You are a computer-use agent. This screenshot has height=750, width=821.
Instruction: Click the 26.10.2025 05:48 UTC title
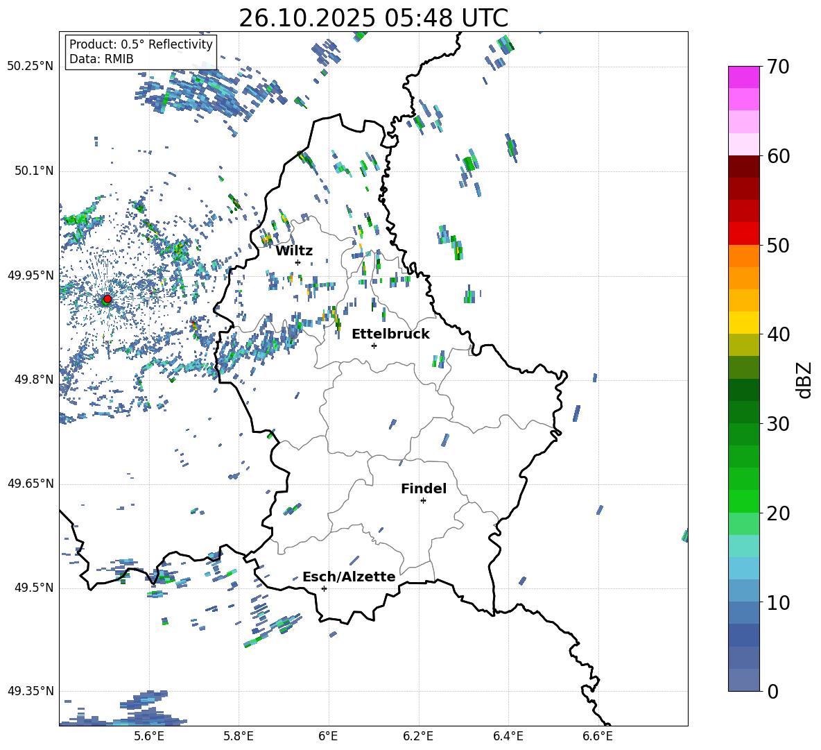tap(373, 18)
